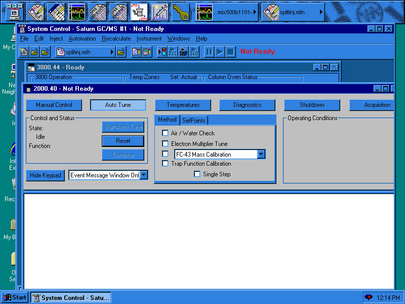This screenshot has height=304, width=405.
Task: Open the splitinj.mth quick-link arrow in the top toolbar
Action: 321,12
